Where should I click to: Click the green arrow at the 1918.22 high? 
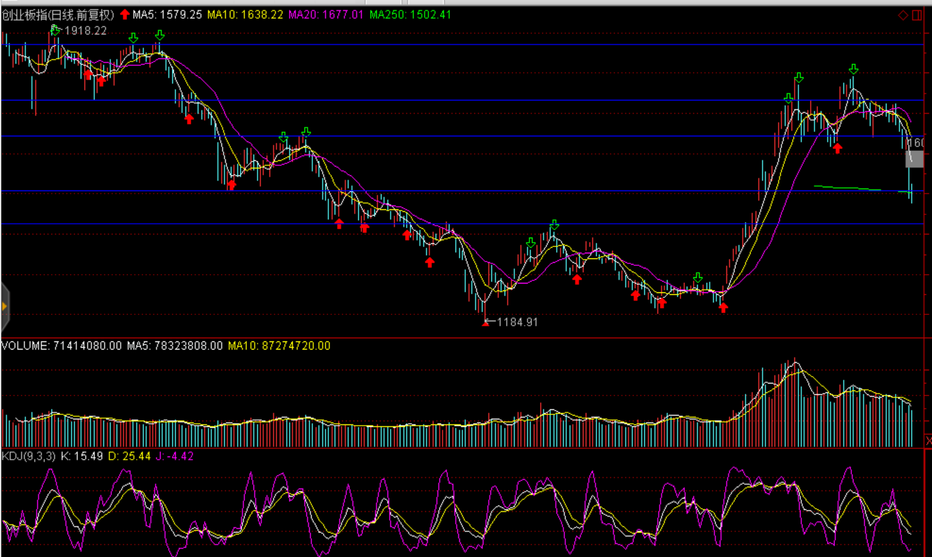point(55,30)
